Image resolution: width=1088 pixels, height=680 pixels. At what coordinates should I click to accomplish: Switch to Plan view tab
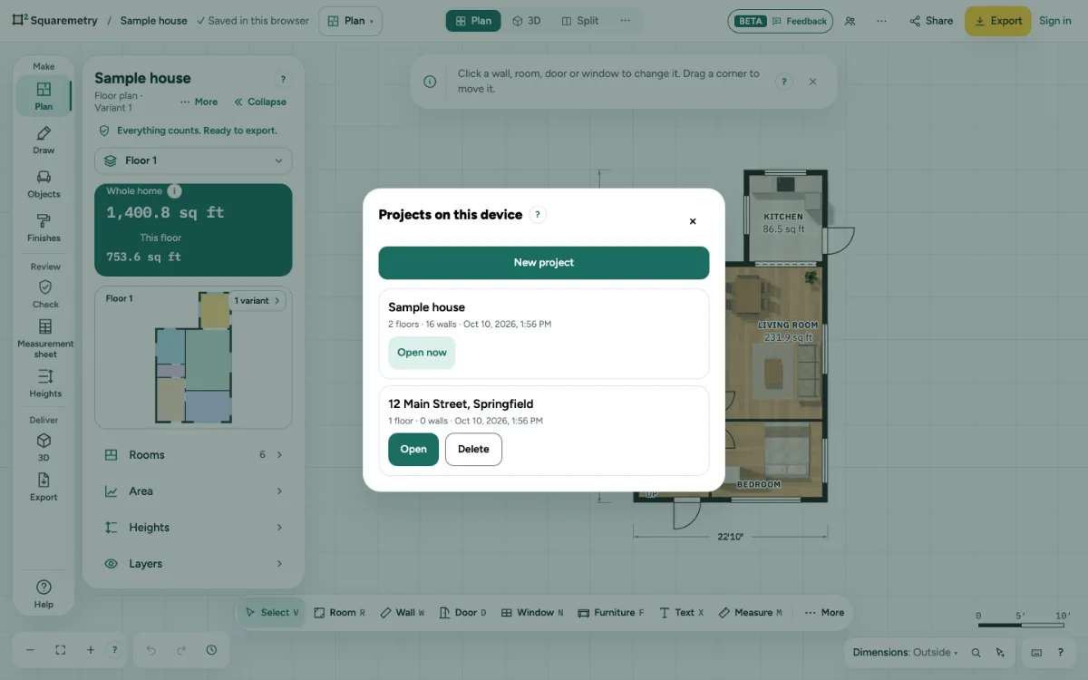(x=473, y=21)
